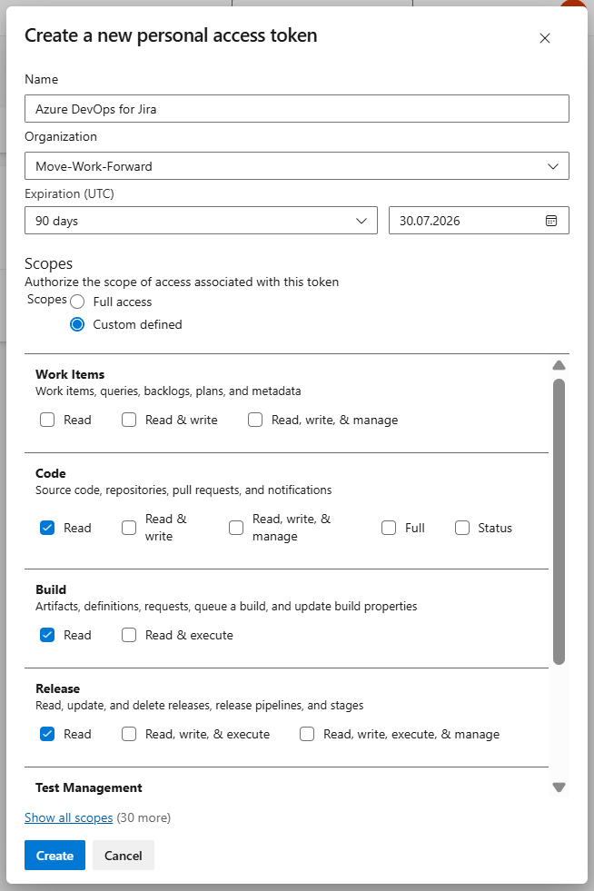Check Work Items Read & write checkbox
594x891 pixels.
[x=129, y=420]
